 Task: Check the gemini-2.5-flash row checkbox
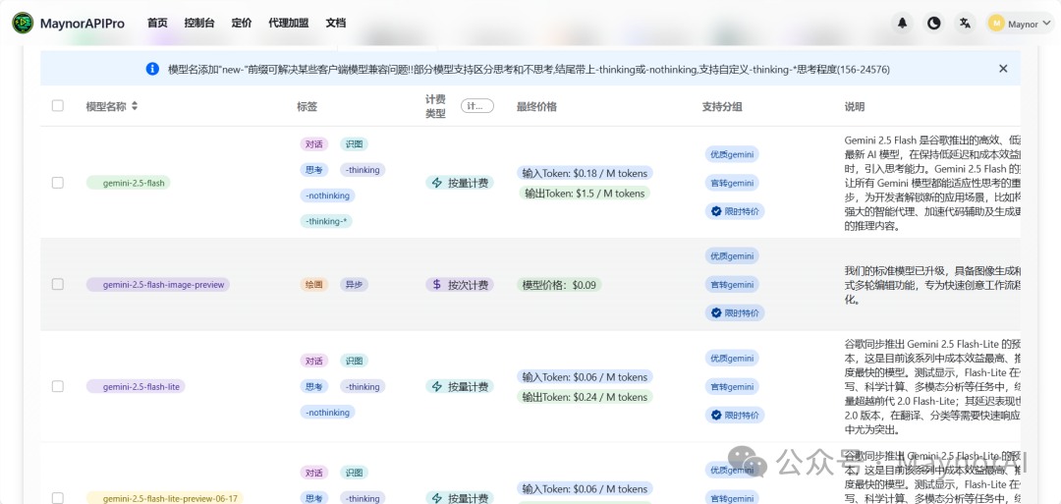click(58, 183)
